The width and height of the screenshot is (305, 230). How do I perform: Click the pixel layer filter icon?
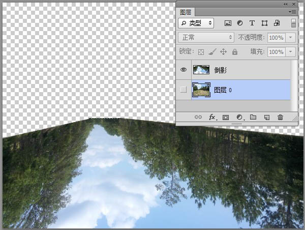(228, 23)
